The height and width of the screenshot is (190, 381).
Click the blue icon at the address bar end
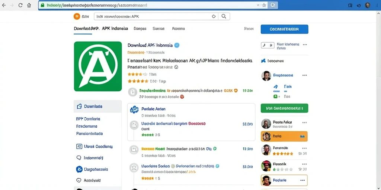coord(273,5)
